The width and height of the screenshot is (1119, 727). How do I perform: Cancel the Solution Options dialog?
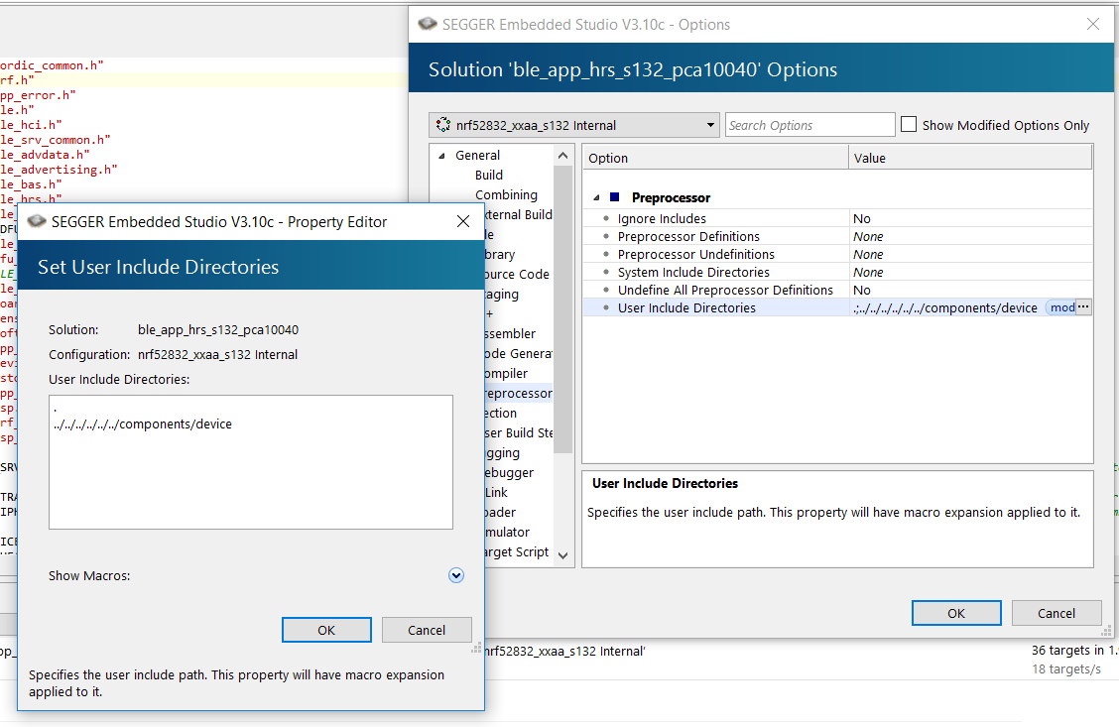pos(1056,613)
